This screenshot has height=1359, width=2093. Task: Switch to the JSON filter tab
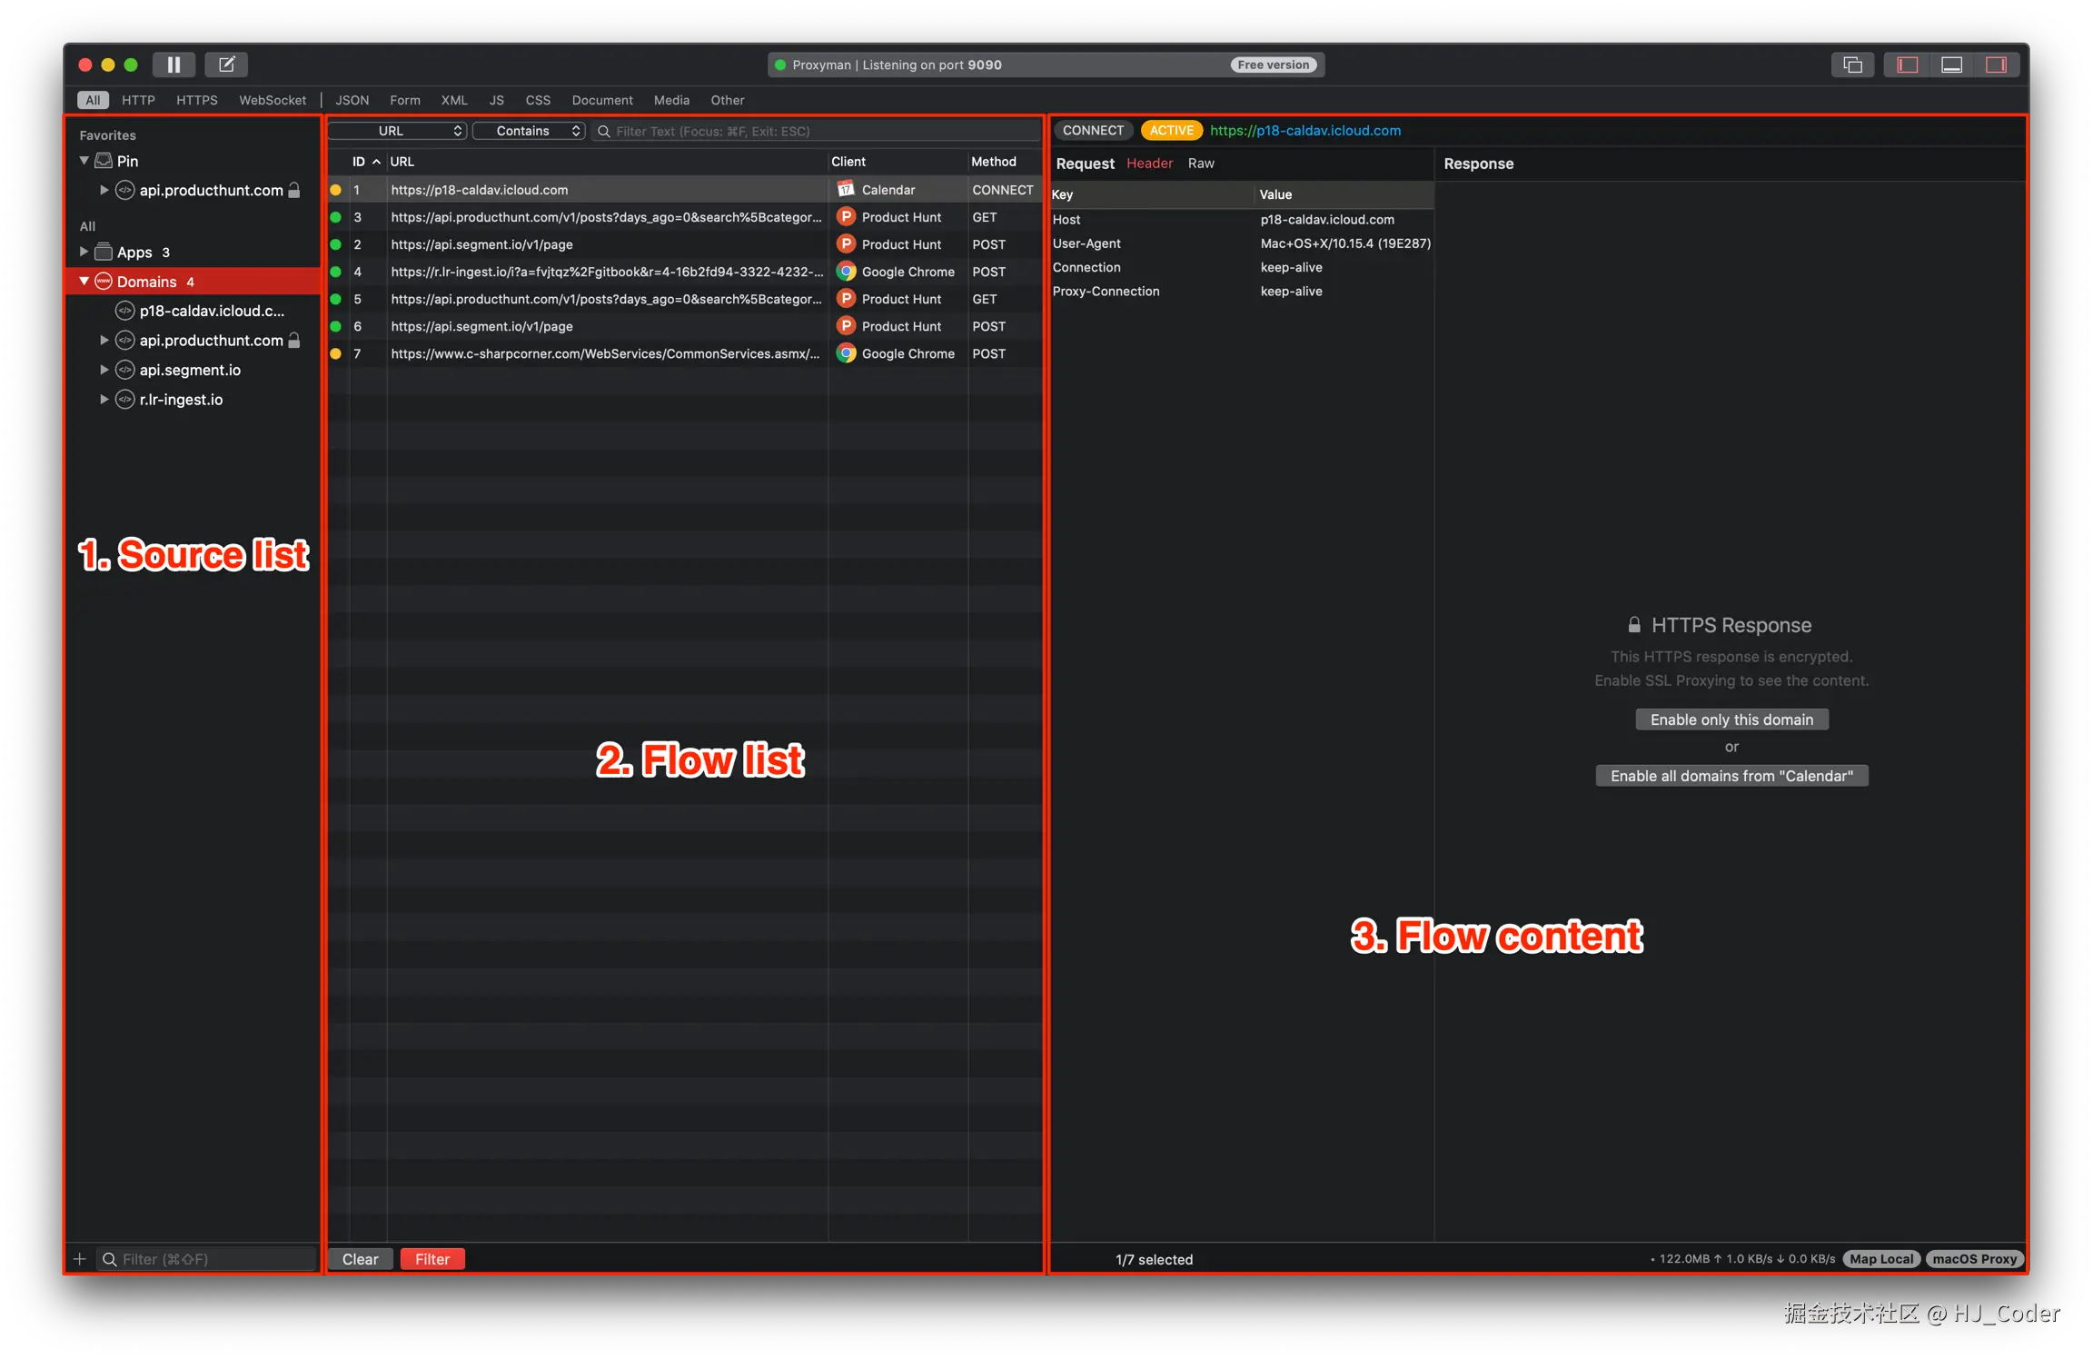[352, 100]
